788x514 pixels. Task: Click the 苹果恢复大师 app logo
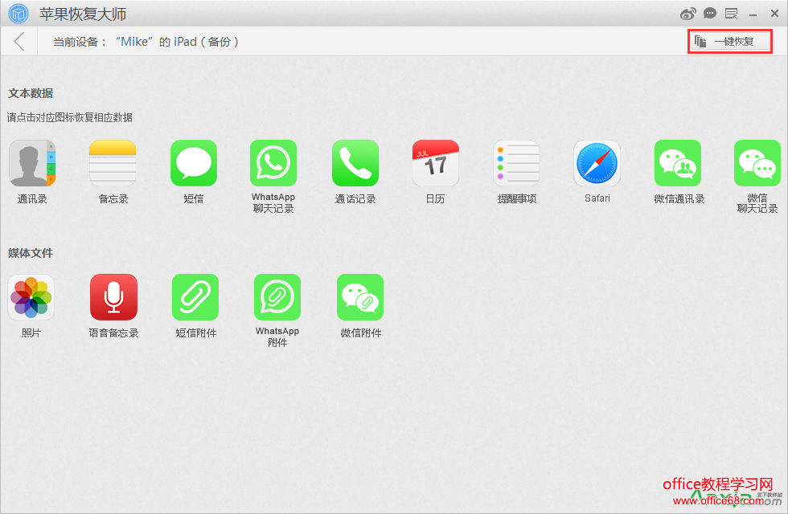pyautogui.click(x=18, y=14)
